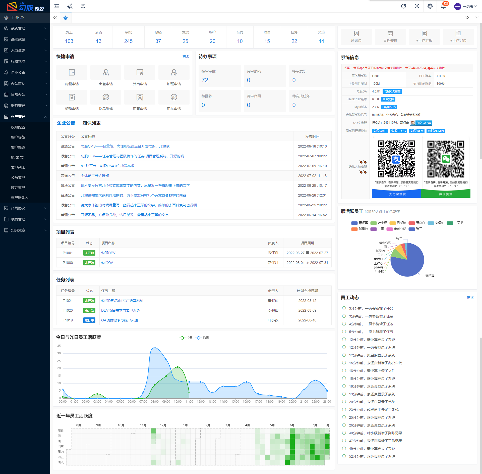The width and height of the screenshot is (482, 474).
Task: Click the 叶小钗 green legend swatch
Action: pos(373,223)
